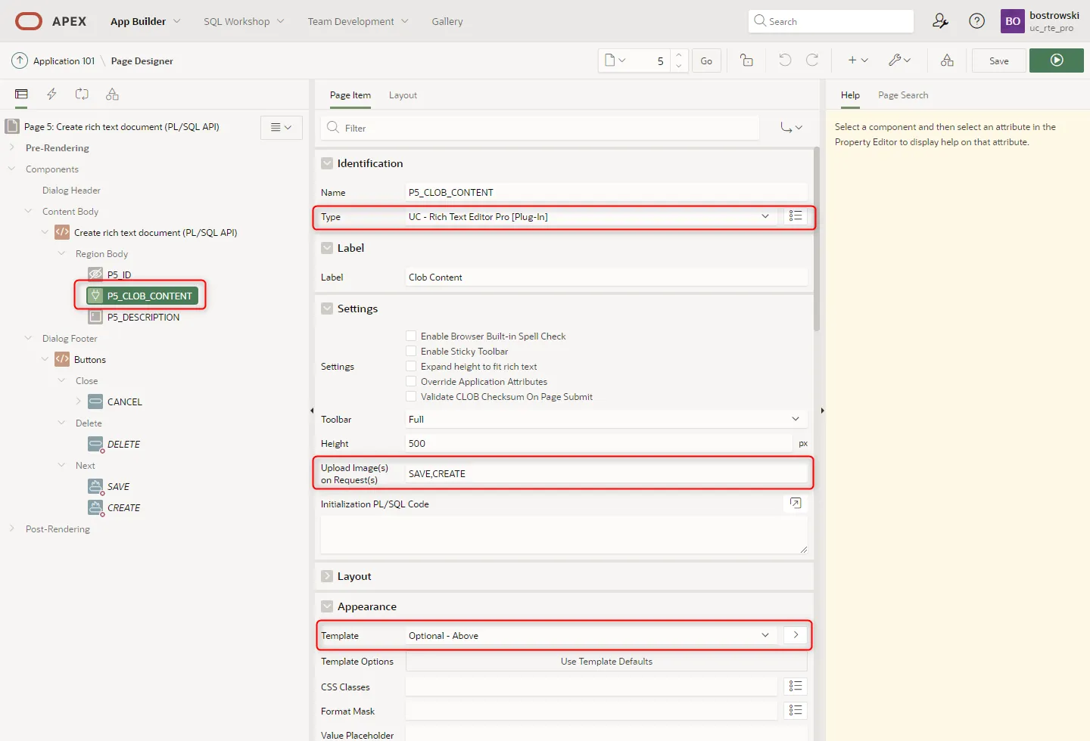The image size is (1090, 741).
Task: Click Use Template Defaults button
Action: click(606, 662)
